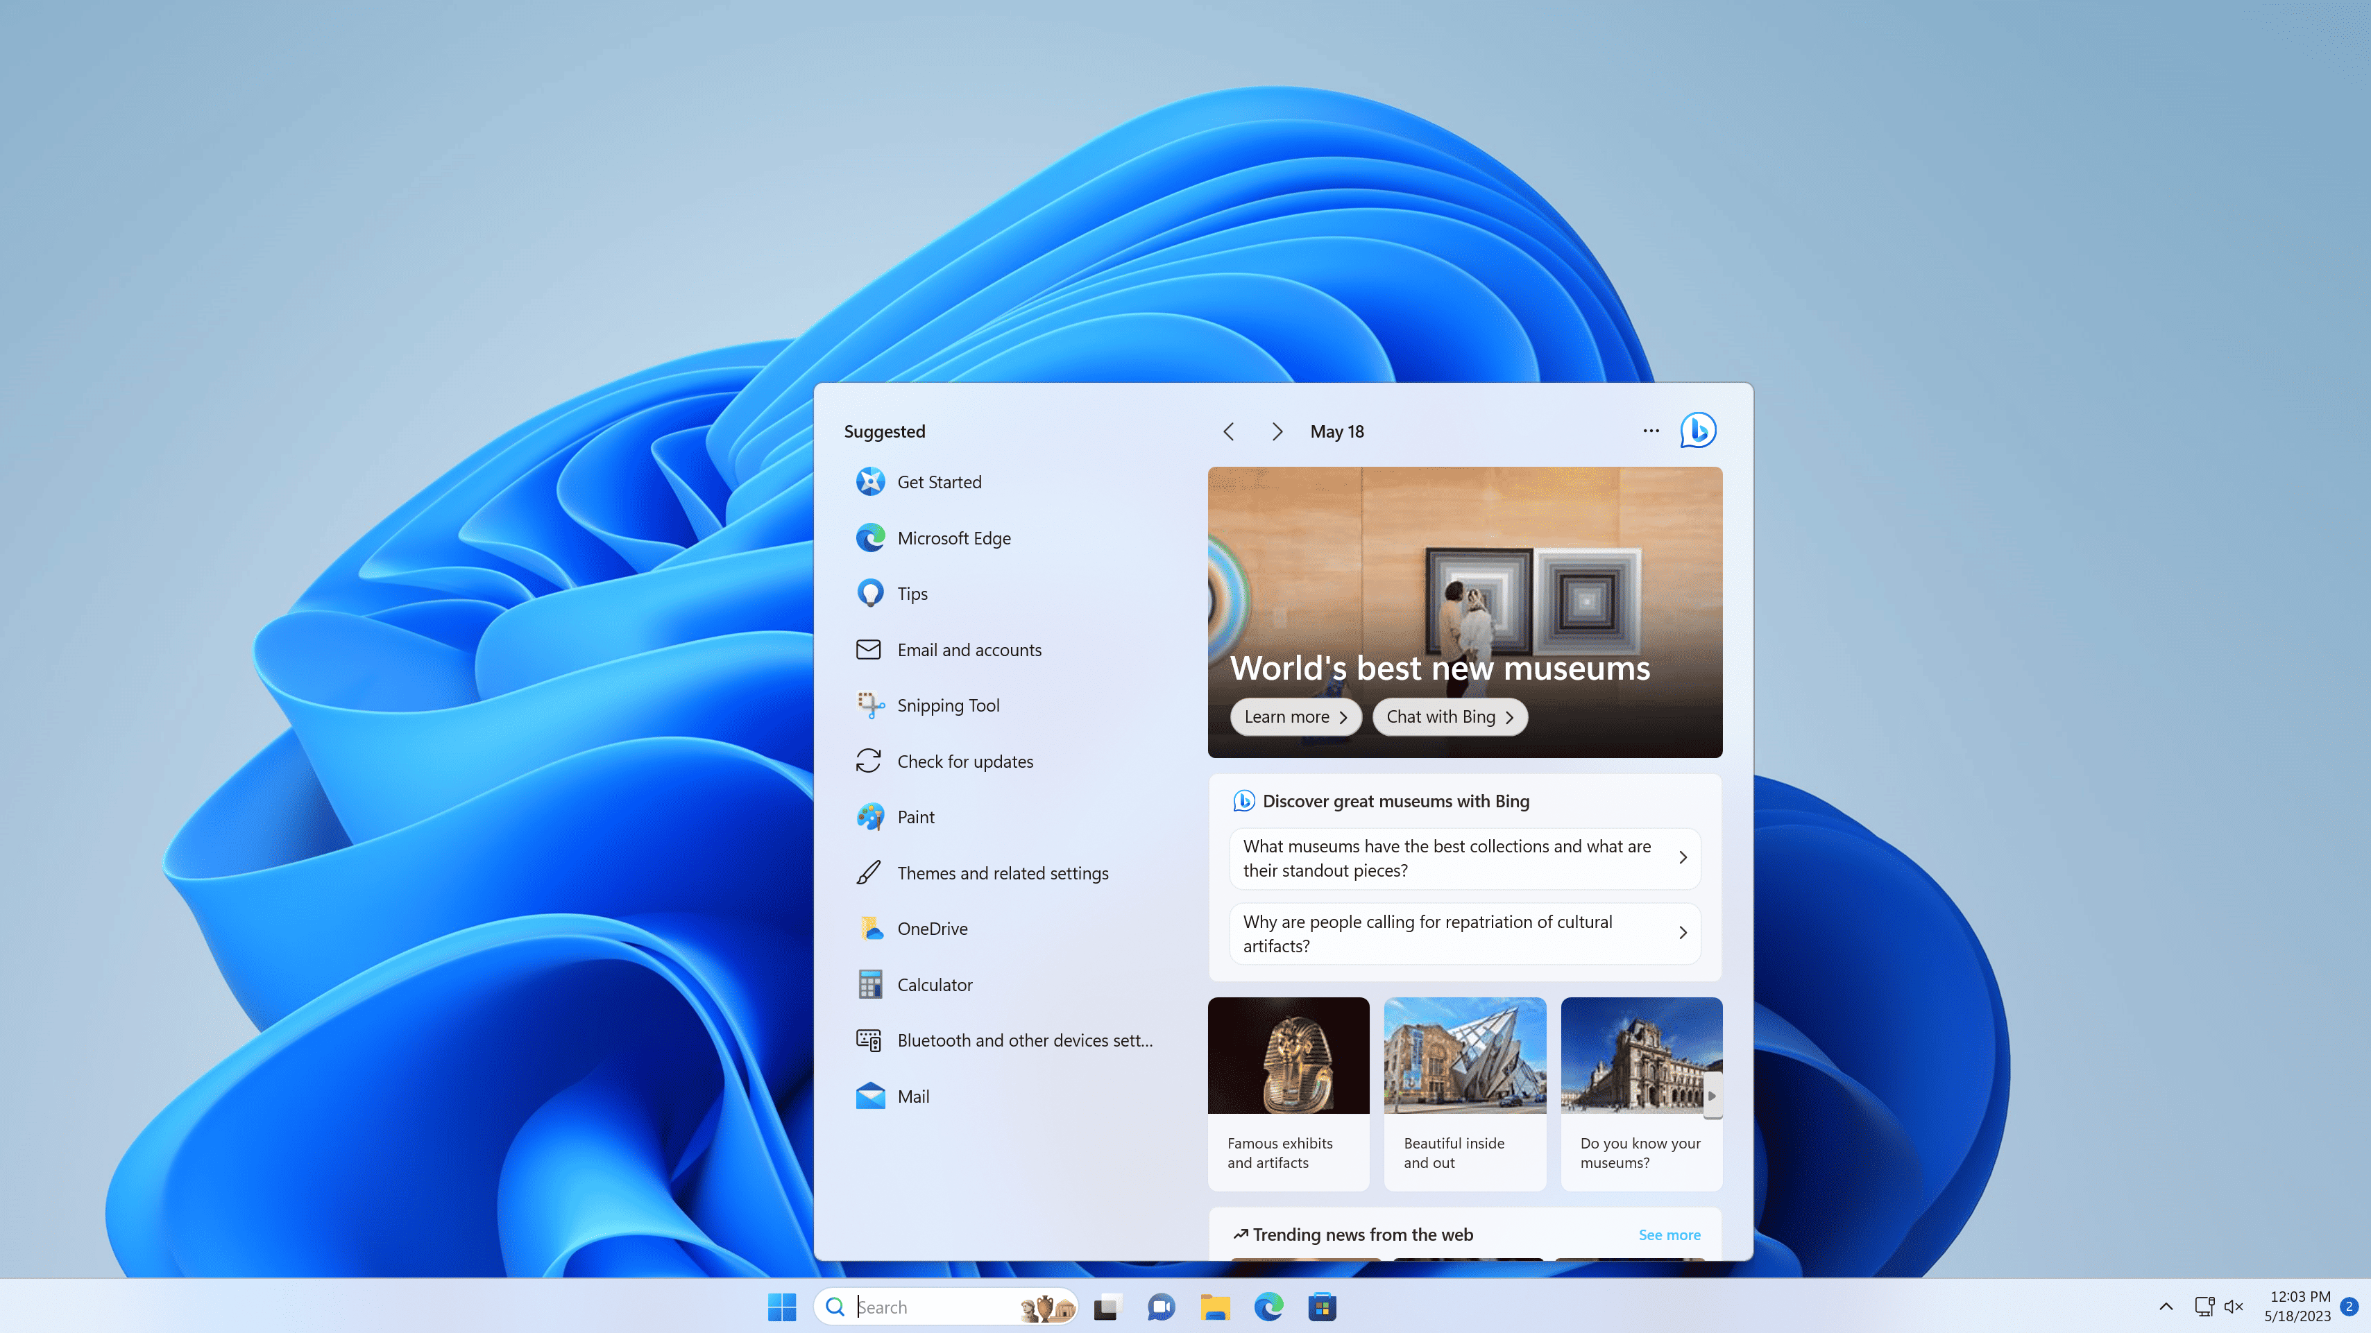Launch Snipping Tool icon
Viewport: 2371px width, 1333px height.
tap(870, 705)
